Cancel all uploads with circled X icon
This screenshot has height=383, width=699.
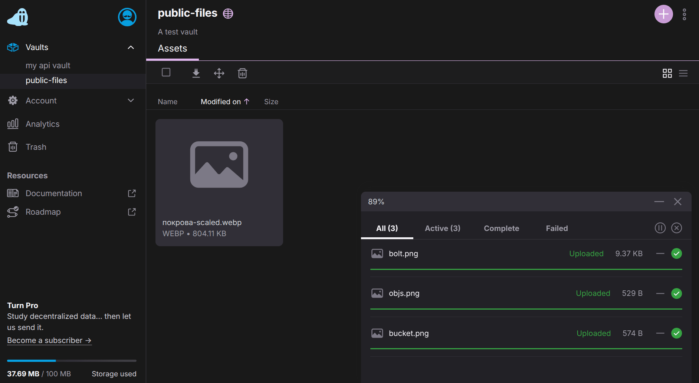pyautogui.click(x=676, y=228)
